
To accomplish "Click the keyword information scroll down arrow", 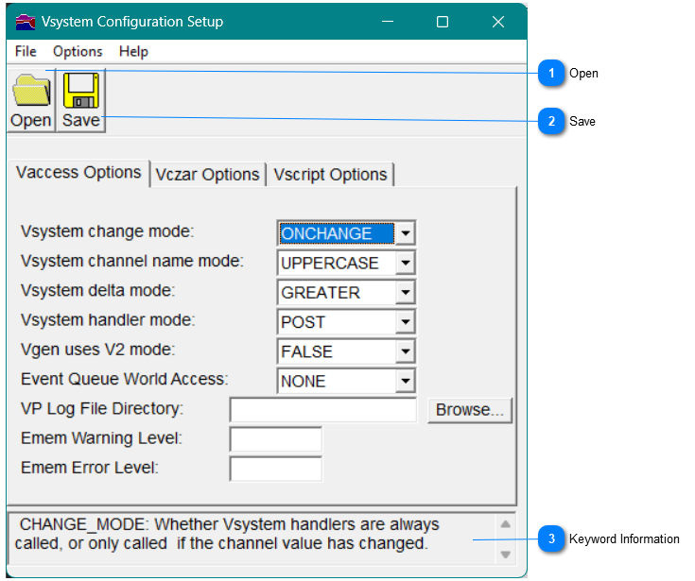I will [505, 555].
